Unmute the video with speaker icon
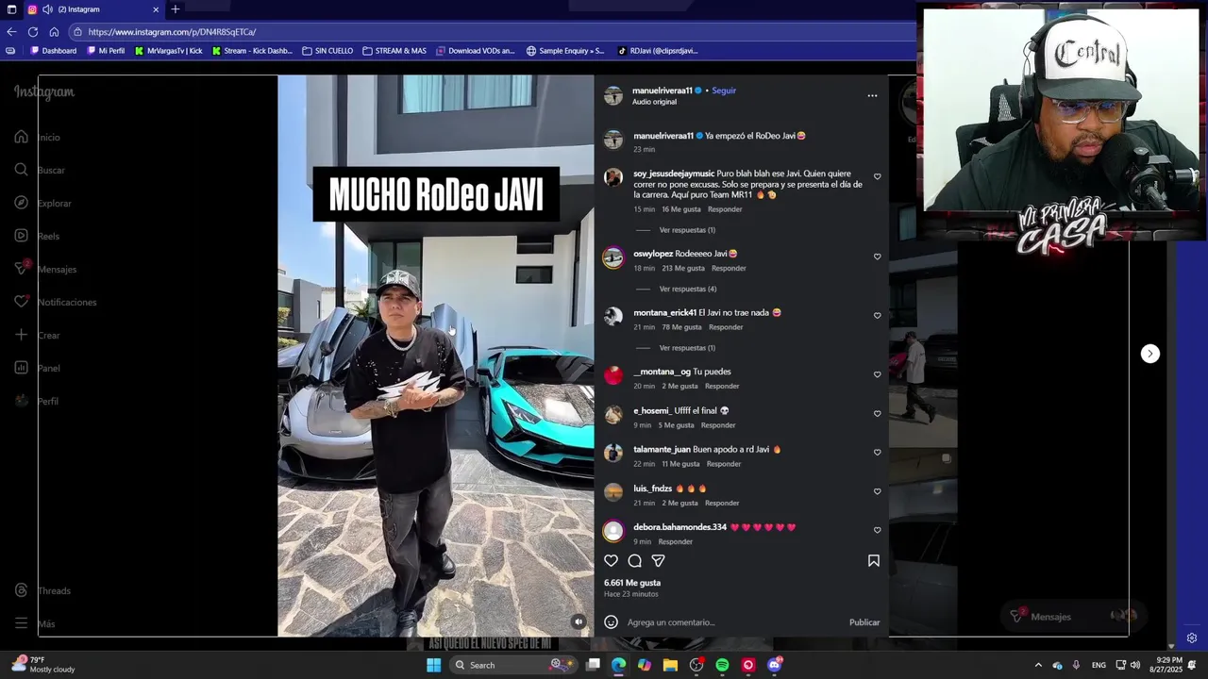Screen dimensions: 1208x679 click(579, 621)
